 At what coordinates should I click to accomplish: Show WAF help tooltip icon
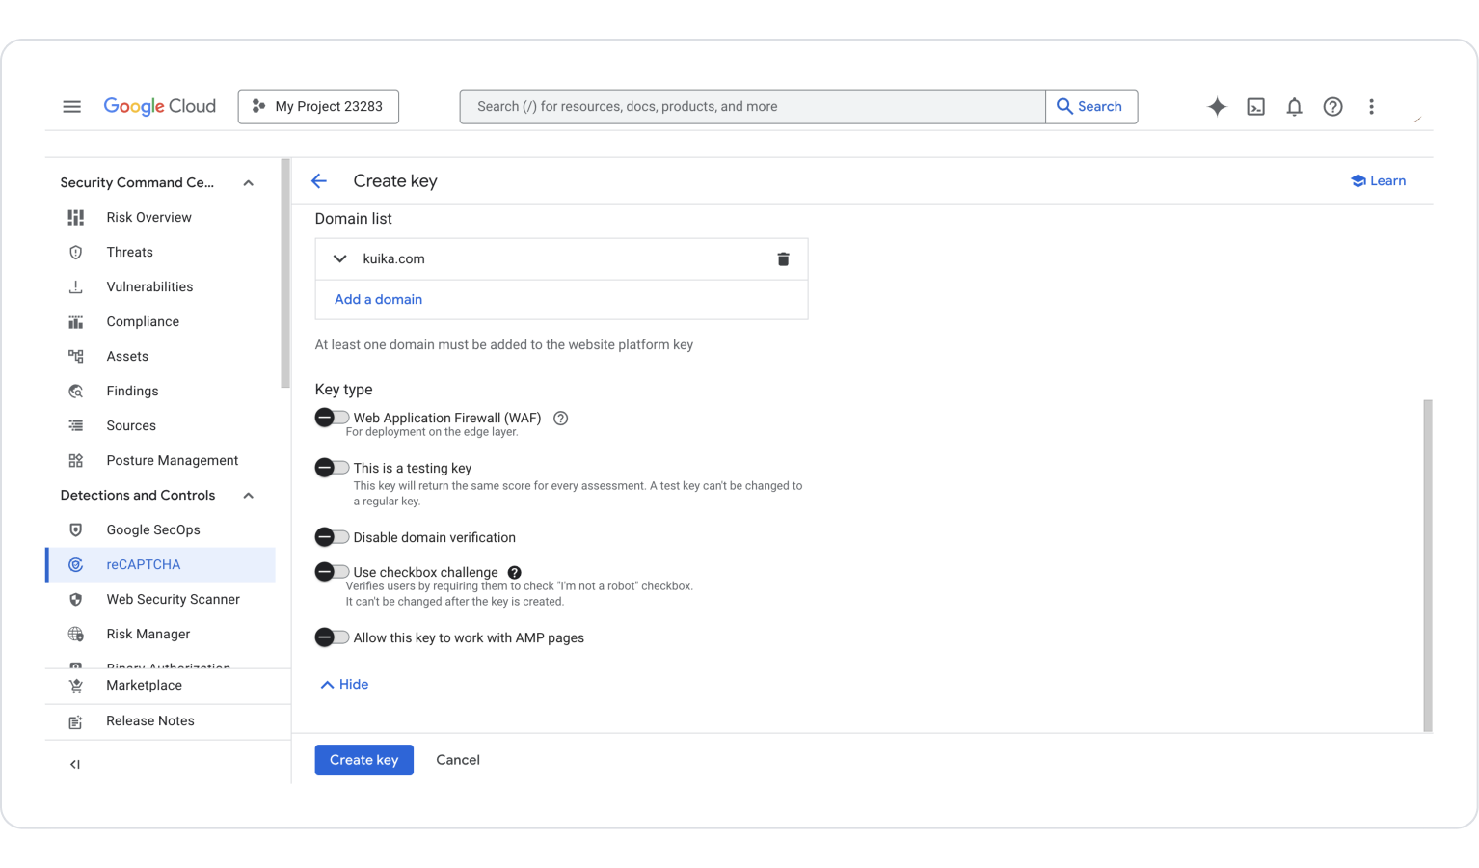point(560,419)
